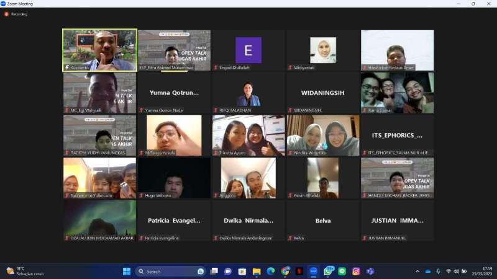Select HANDLY MICHAEL's Open Talk video tile
497x279 pixels.
[x=397, y=178]
